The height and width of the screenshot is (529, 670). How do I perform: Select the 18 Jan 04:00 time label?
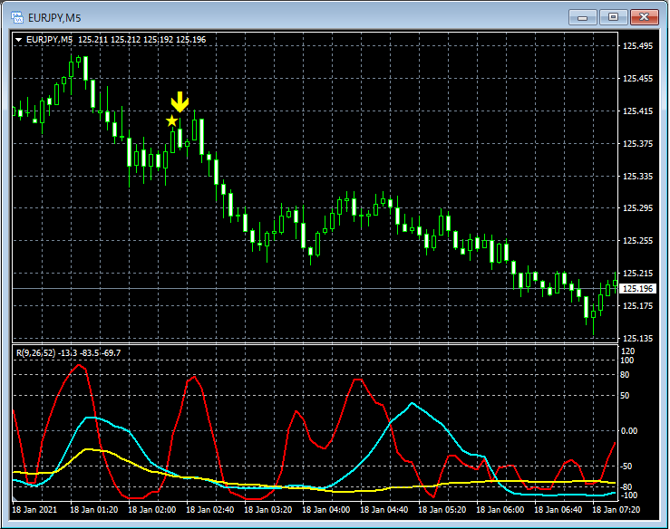coord(327,510)
